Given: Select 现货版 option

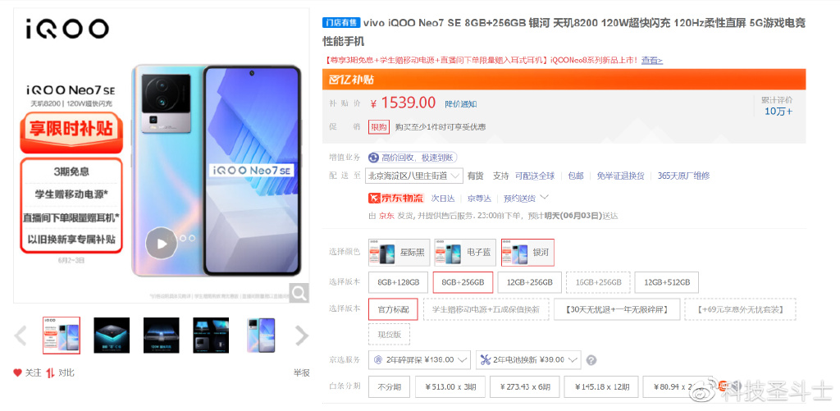Looking at the screenshot, I should click(390, 334).
